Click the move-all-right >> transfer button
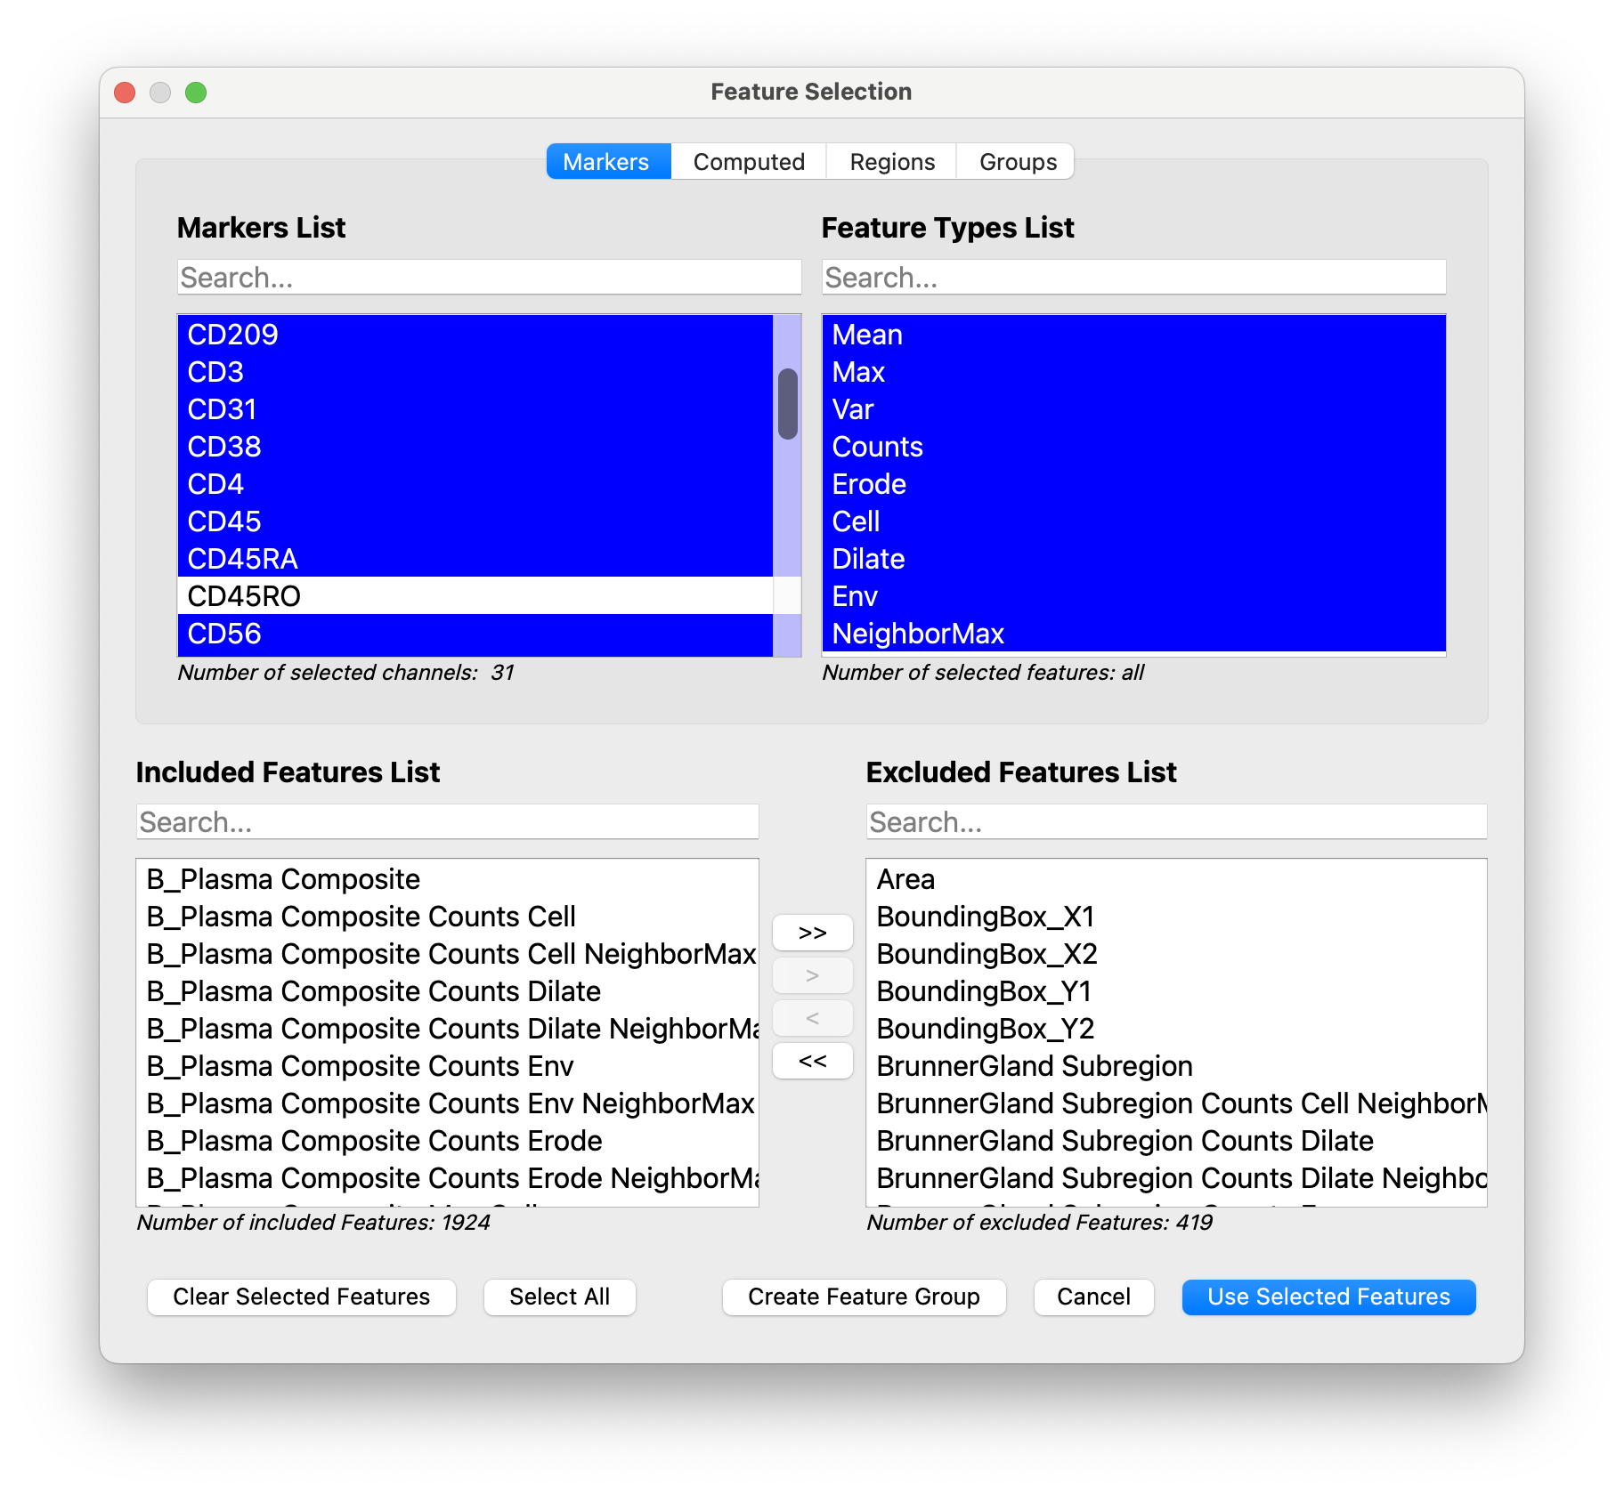Image resolution: width=1624 pixels, height=1495 pixels. click(811, 932)
